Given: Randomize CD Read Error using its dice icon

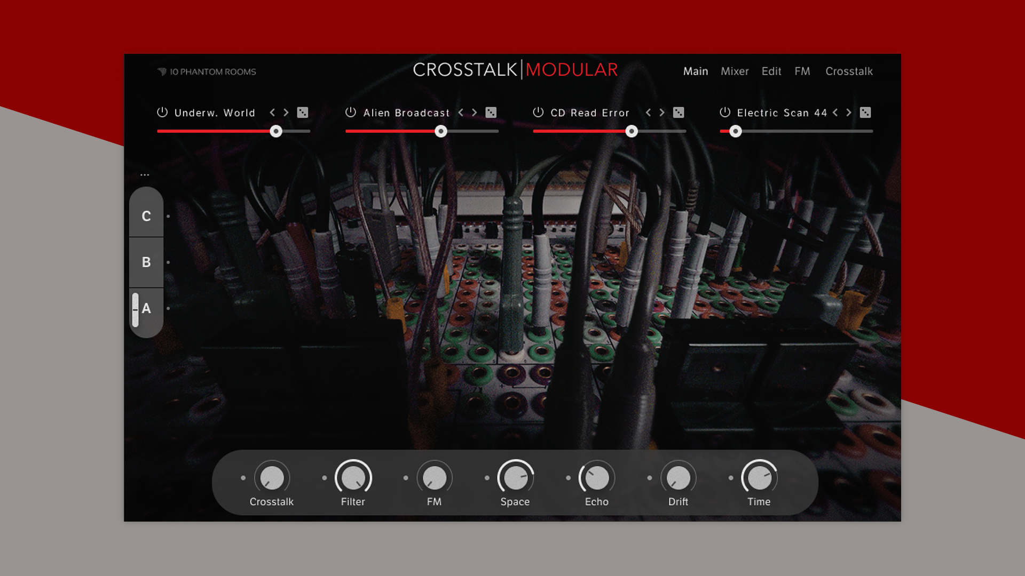Looking at the screenshot, I should pos(679,113).
